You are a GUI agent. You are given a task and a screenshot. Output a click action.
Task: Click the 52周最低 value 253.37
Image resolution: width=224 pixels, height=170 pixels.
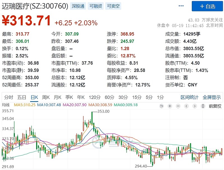32,85
